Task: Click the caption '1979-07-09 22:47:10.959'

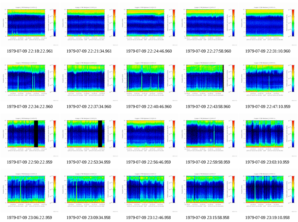Action: point(268,107)
